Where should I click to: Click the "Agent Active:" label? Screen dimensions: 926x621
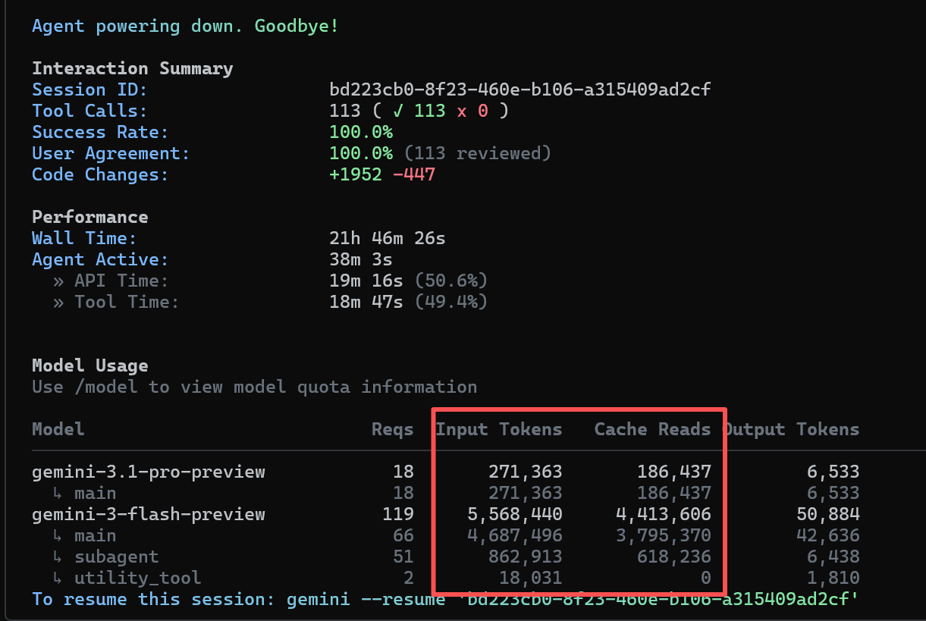click(100, 259)
